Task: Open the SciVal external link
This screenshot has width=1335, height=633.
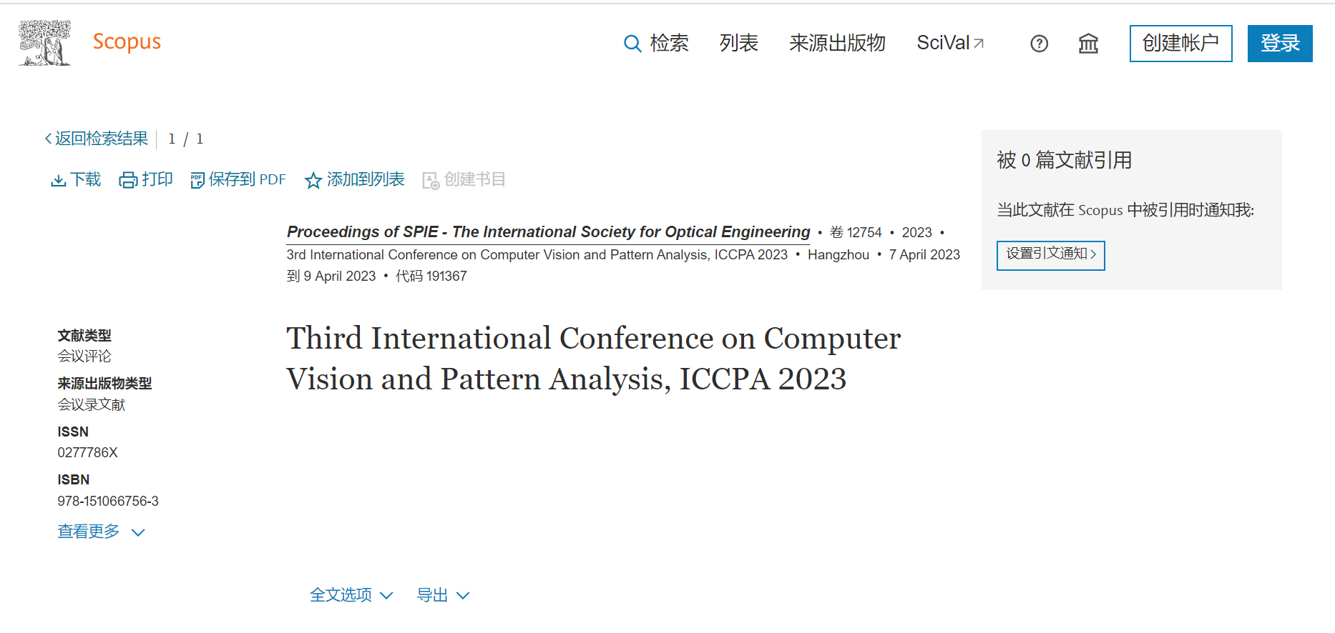Action: 950,43
